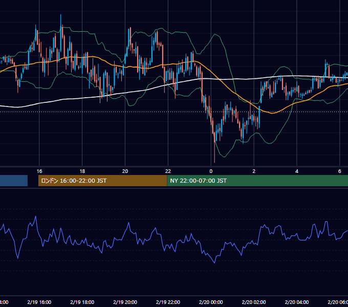Click the 2/19 20:00 date label
This screenshot has height=307, width=348.
click(125, 302)
